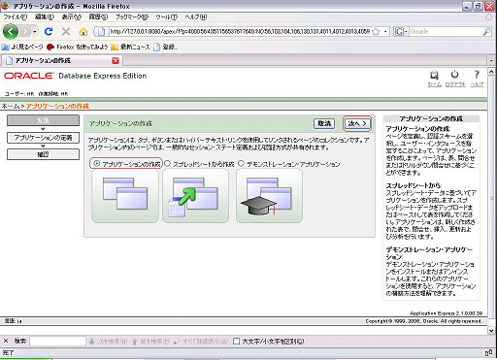Viewport: 497px width, 360px height.
Task: Select the スプレッドシートから作成 radio button
Action: click(167, 164)
